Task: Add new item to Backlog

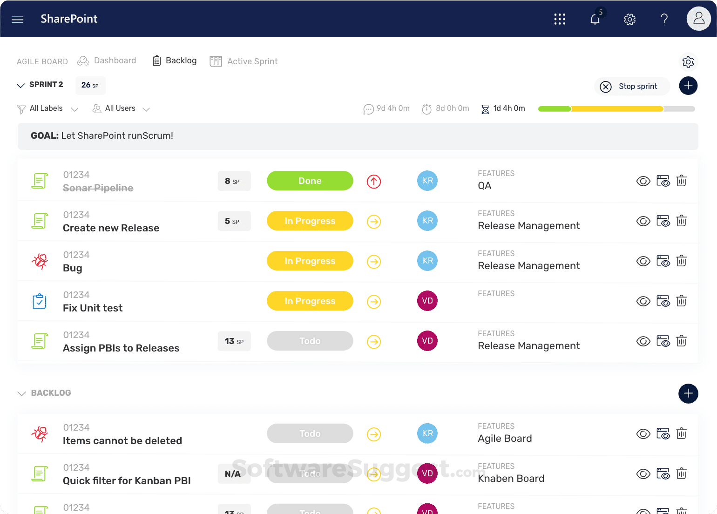Action: point(688,394)
